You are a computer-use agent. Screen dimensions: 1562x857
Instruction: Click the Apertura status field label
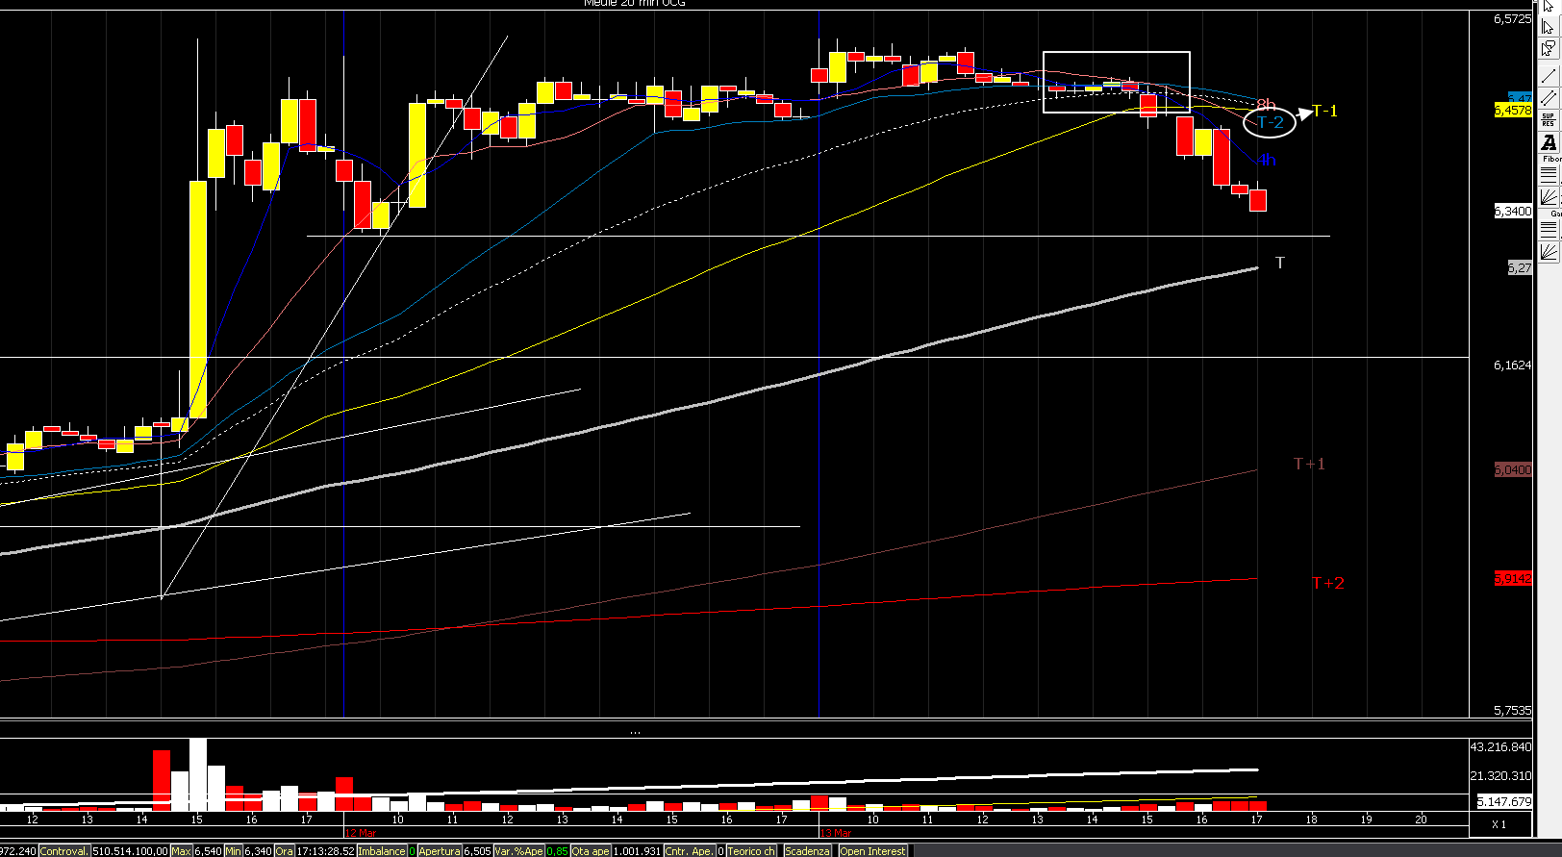coord(440,851)
